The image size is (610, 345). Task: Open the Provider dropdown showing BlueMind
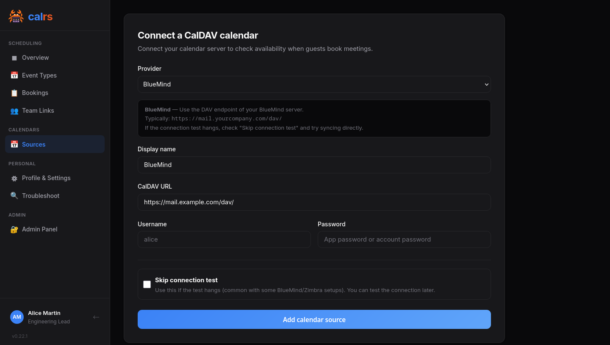314,84
